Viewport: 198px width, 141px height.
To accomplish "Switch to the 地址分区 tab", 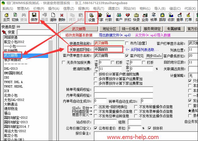I will 109,29.
